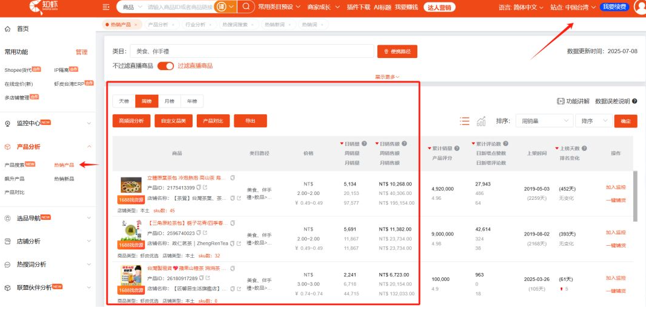646x311 pixels.
Task: Click help icon next to 累计销量 header
Action: pyautogui.click(x=457, y=149)
